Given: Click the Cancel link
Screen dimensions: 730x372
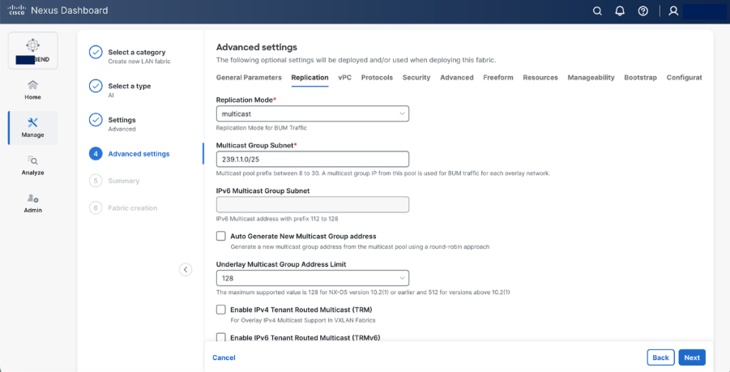Looking at the screenshot, I should 224,357.
